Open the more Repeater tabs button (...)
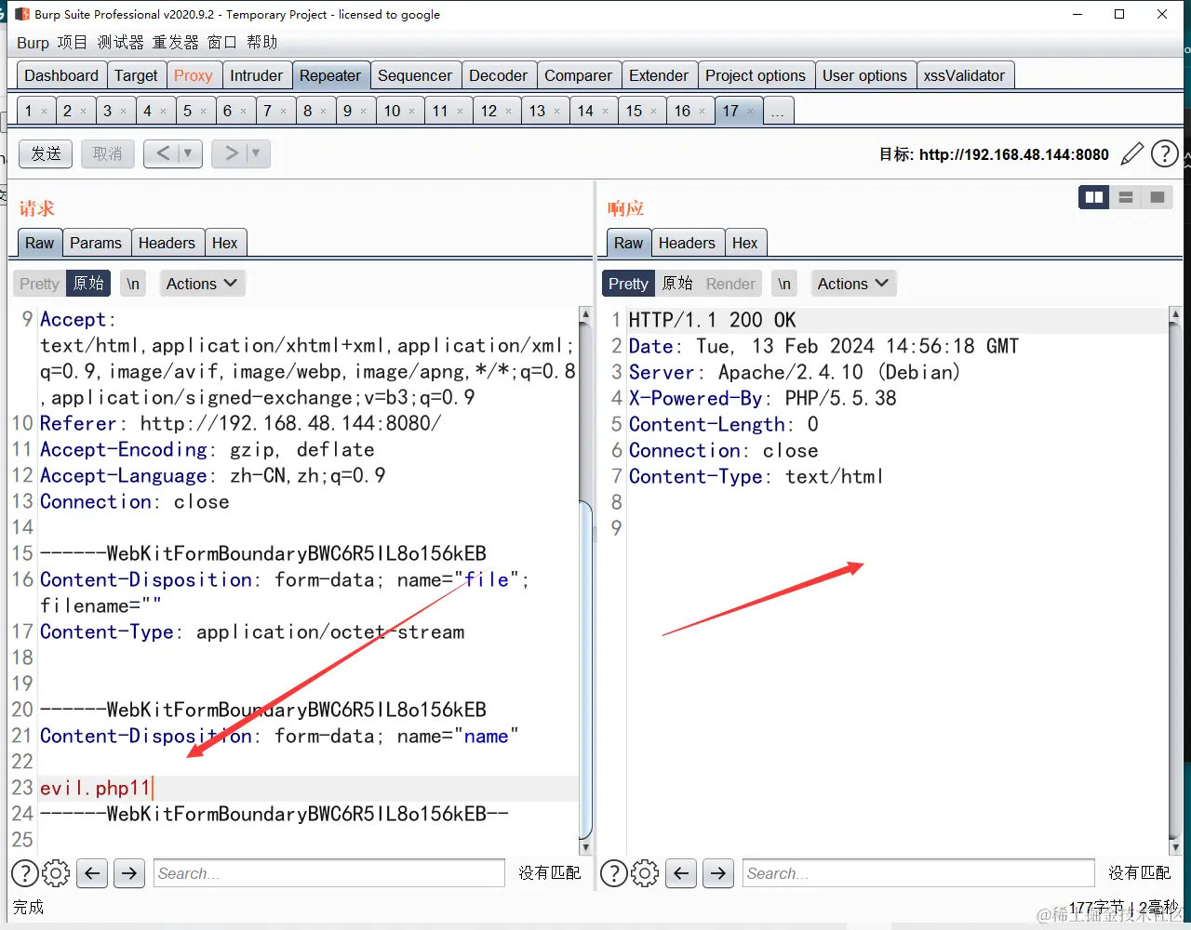The height and width of the screenshot is (930, 1191). tap(778, 111)
